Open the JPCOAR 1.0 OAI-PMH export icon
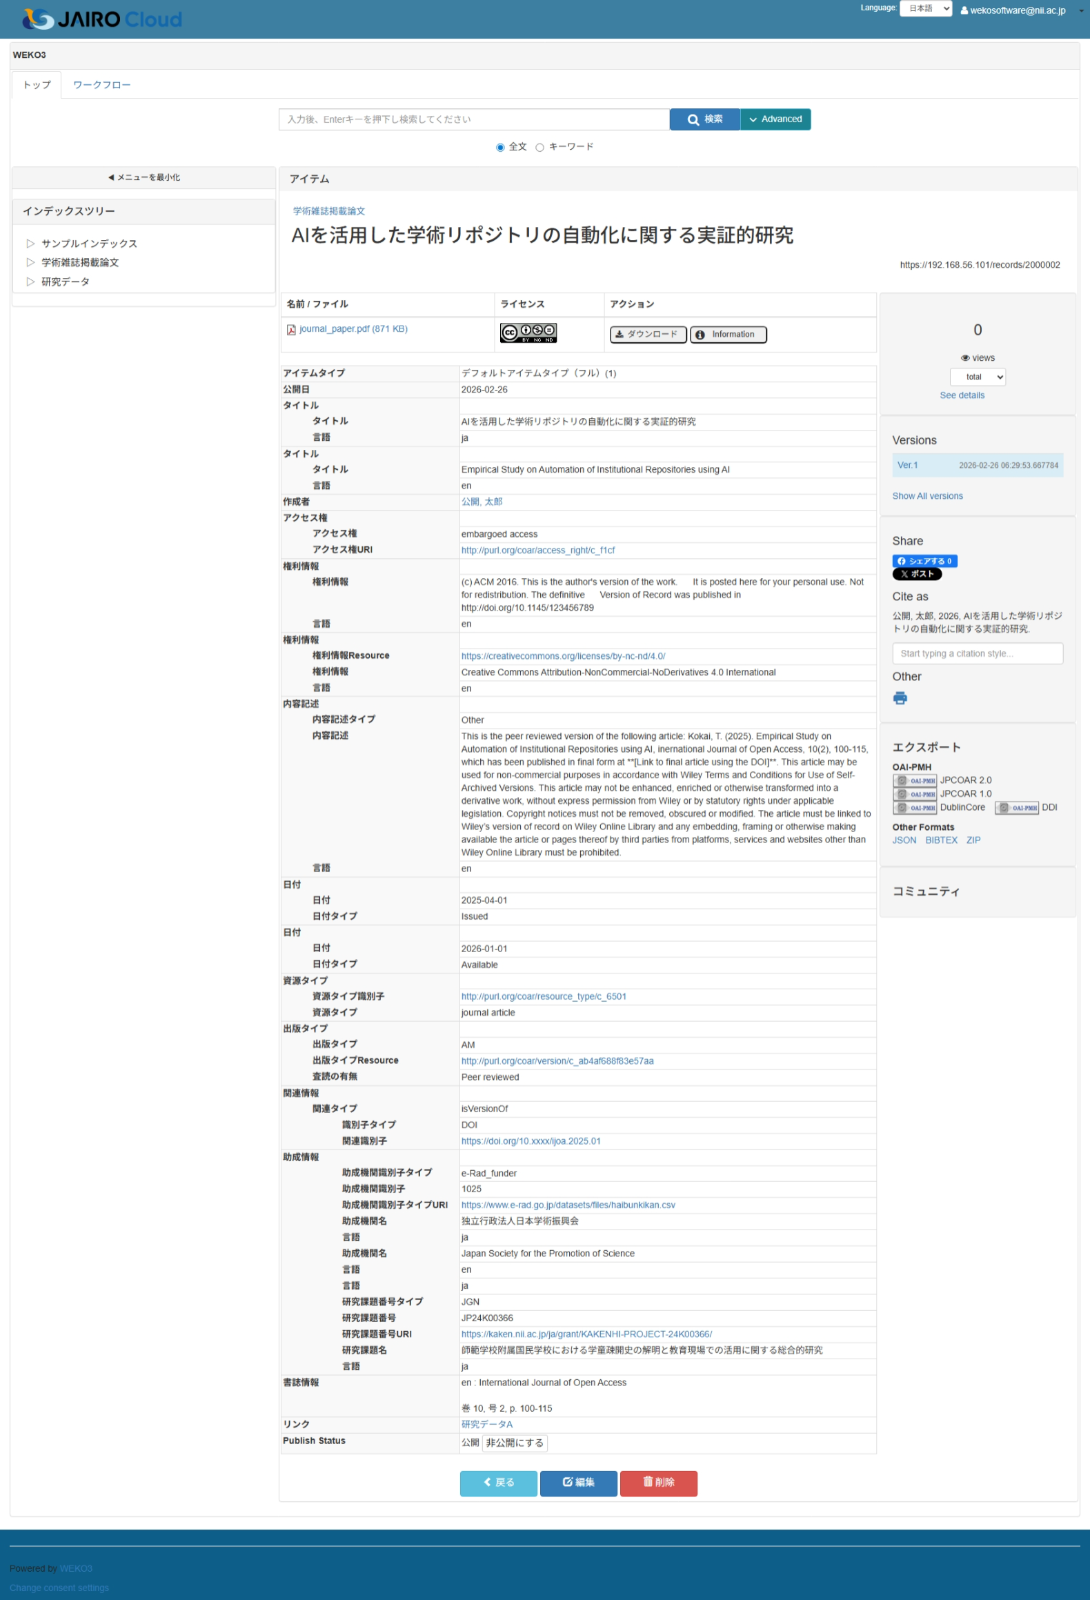Image resolution: width=1090 pixels, height=1600 pixels. pyautogui.click(x=915, y=794)
